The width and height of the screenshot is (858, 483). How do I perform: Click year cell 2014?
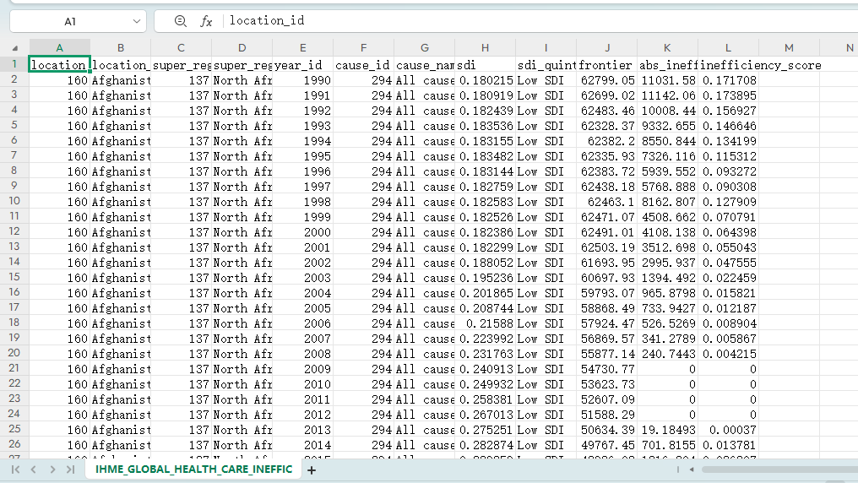(302, 445)
